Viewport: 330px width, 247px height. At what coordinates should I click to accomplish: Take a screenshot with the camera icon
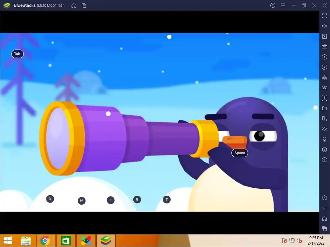pos(325,98)
